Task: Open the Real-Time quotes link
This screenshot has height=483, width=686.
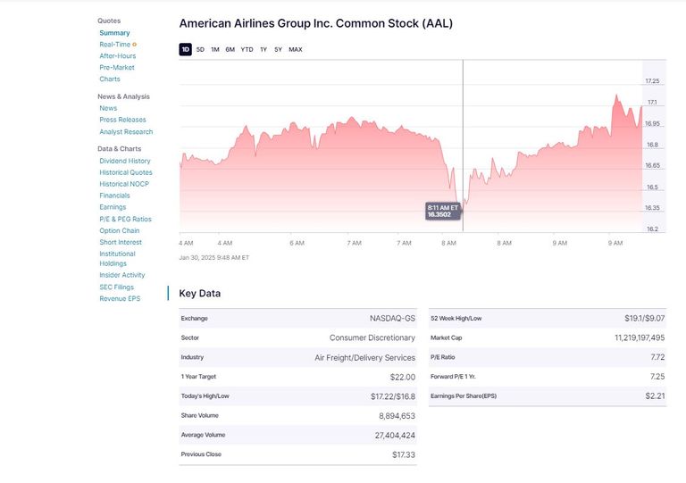Action: (114, 44)
